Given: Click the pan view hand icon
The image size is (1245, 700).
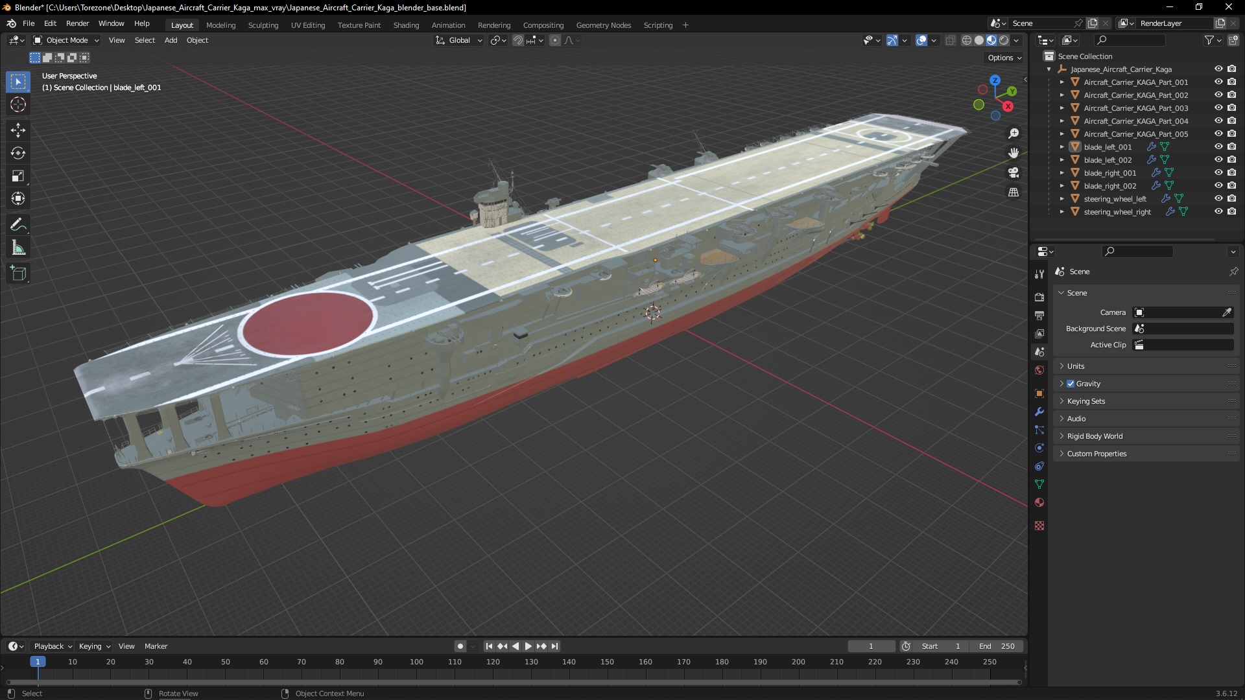Looking at the screenshot, I should click(x=1014, y=153).
